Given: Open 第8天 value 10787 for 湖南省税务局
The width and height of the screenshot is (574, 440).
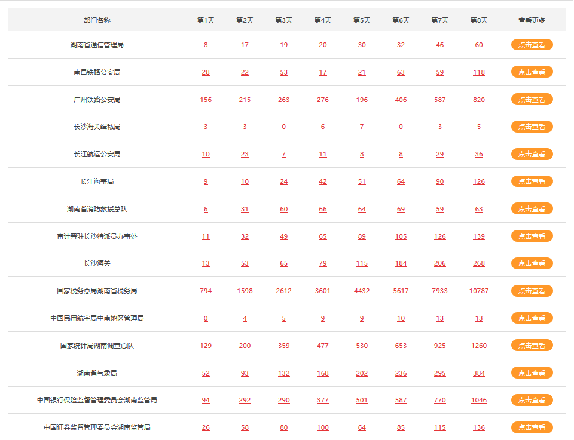Looking at the screenshot, I should coord(479,291).
